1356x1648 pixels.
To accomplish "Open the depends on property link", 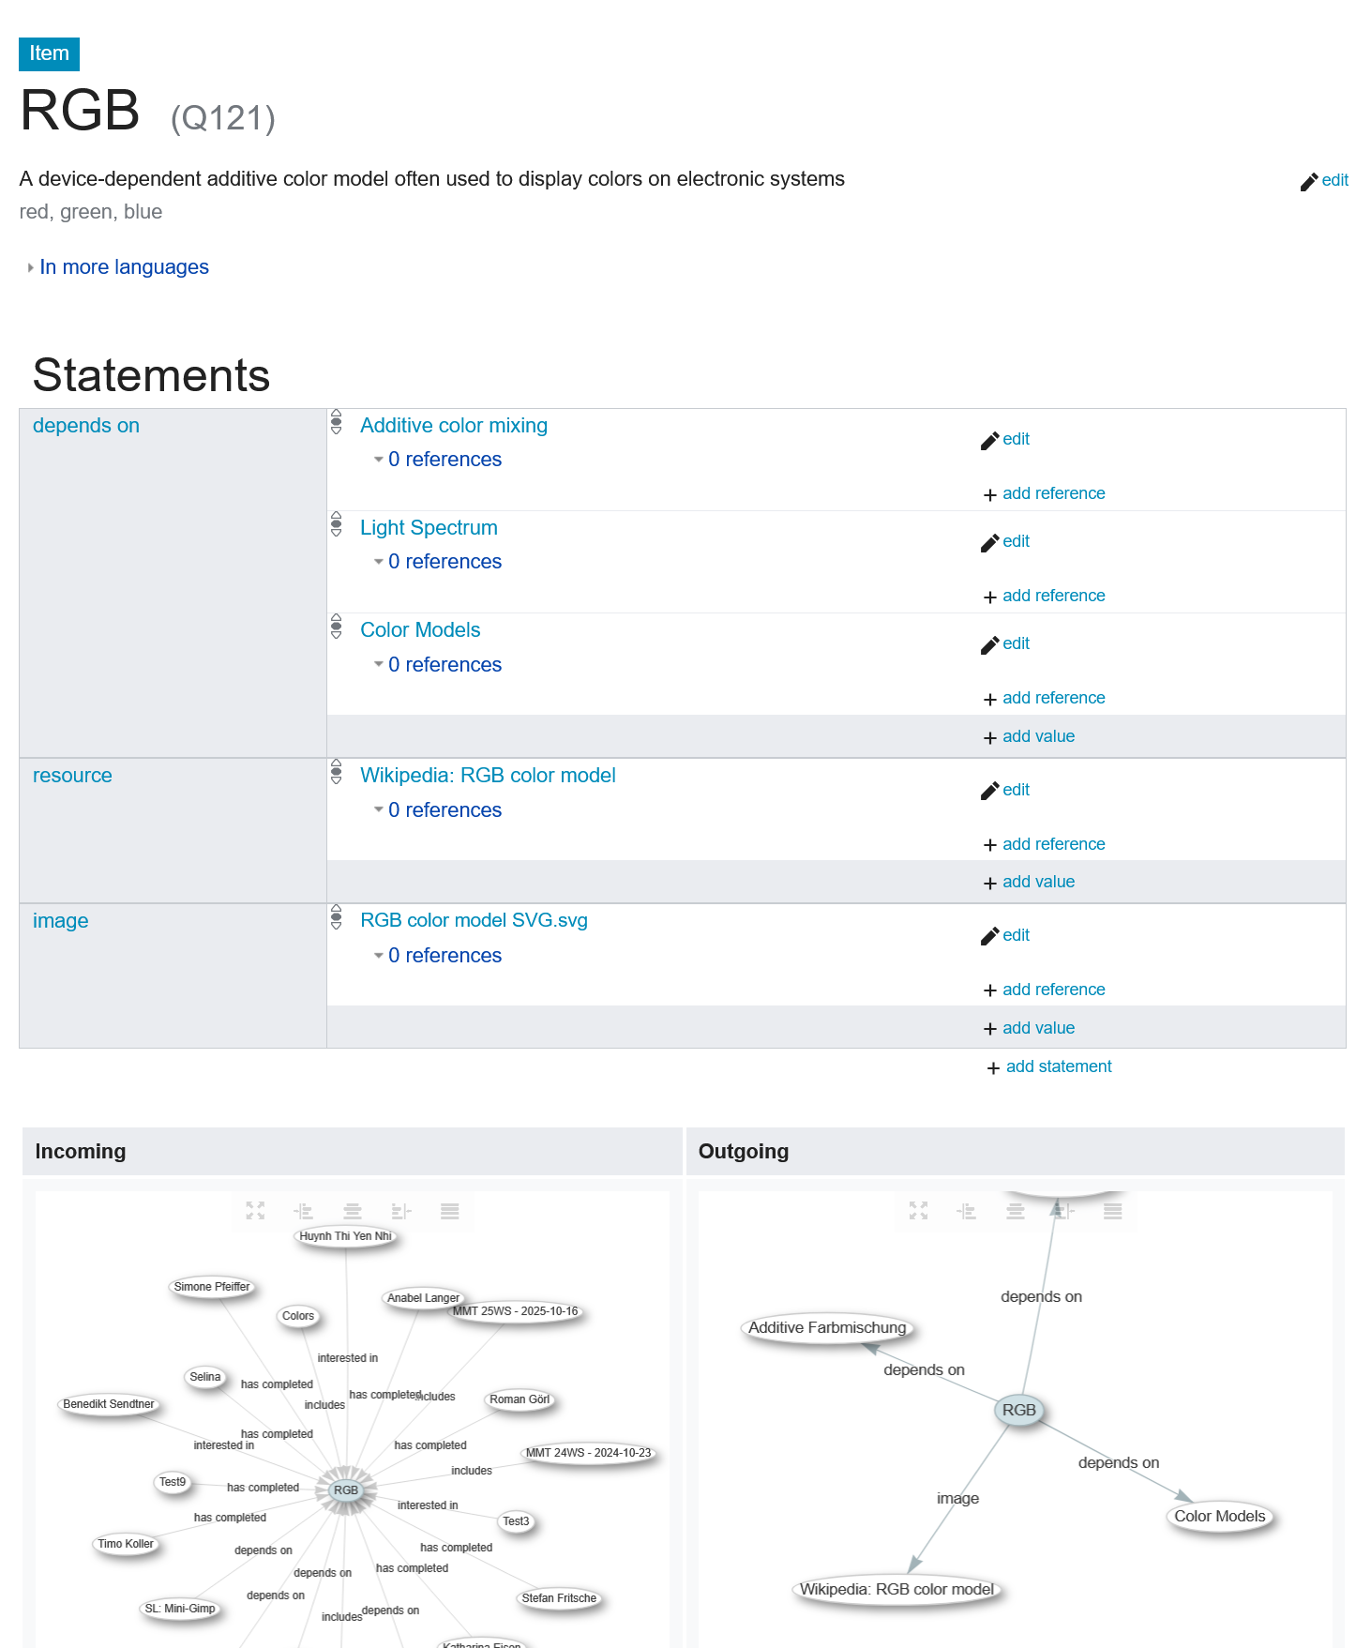I will coord(86,426).
